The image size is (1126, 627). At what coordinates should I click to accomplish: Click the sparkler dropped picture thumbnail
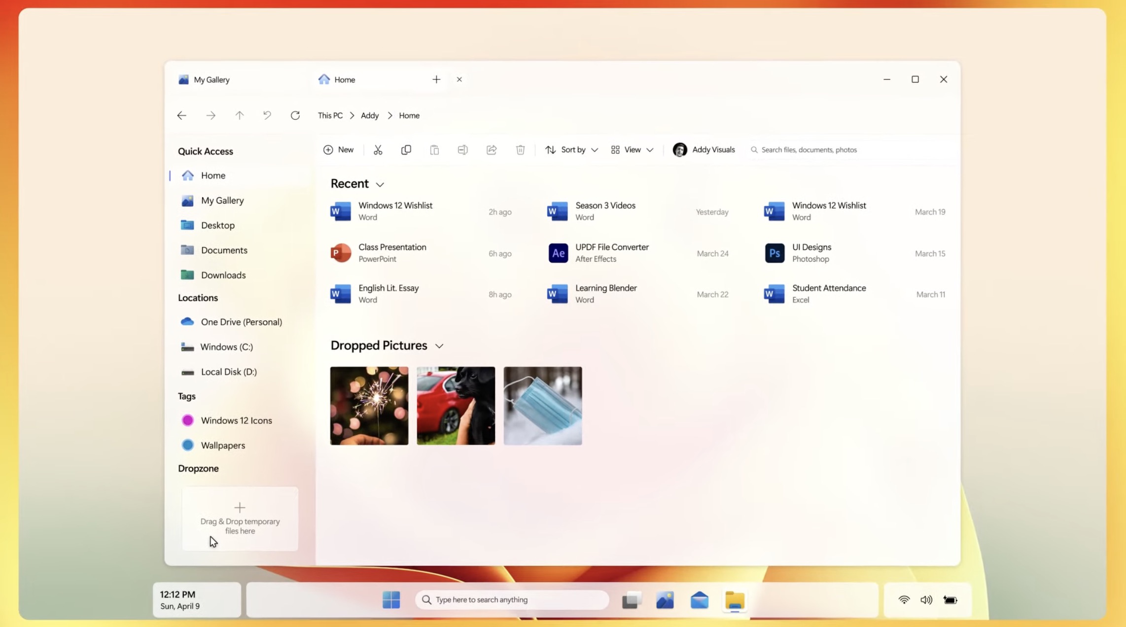(368, 405)
